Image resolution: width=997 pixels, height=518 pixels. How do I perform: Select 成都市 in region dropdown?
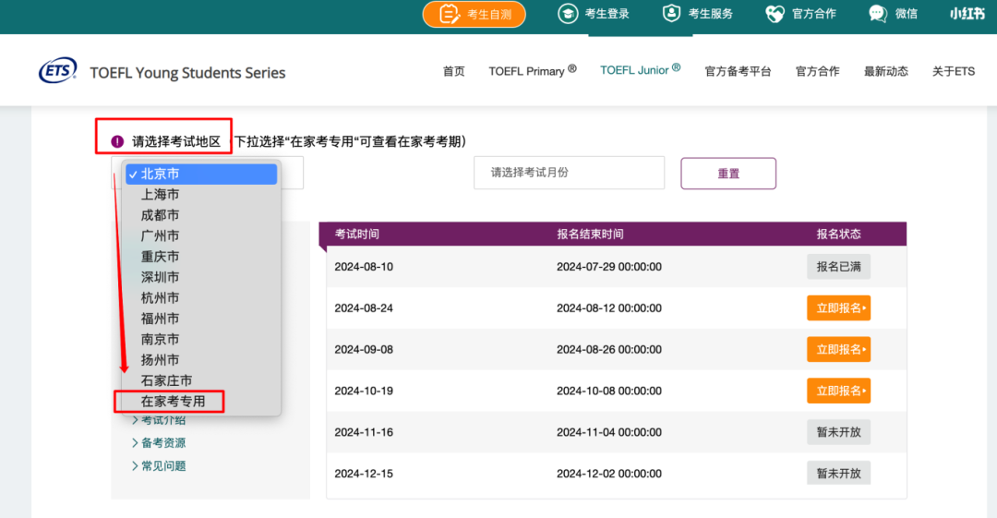tap(201, 215)
